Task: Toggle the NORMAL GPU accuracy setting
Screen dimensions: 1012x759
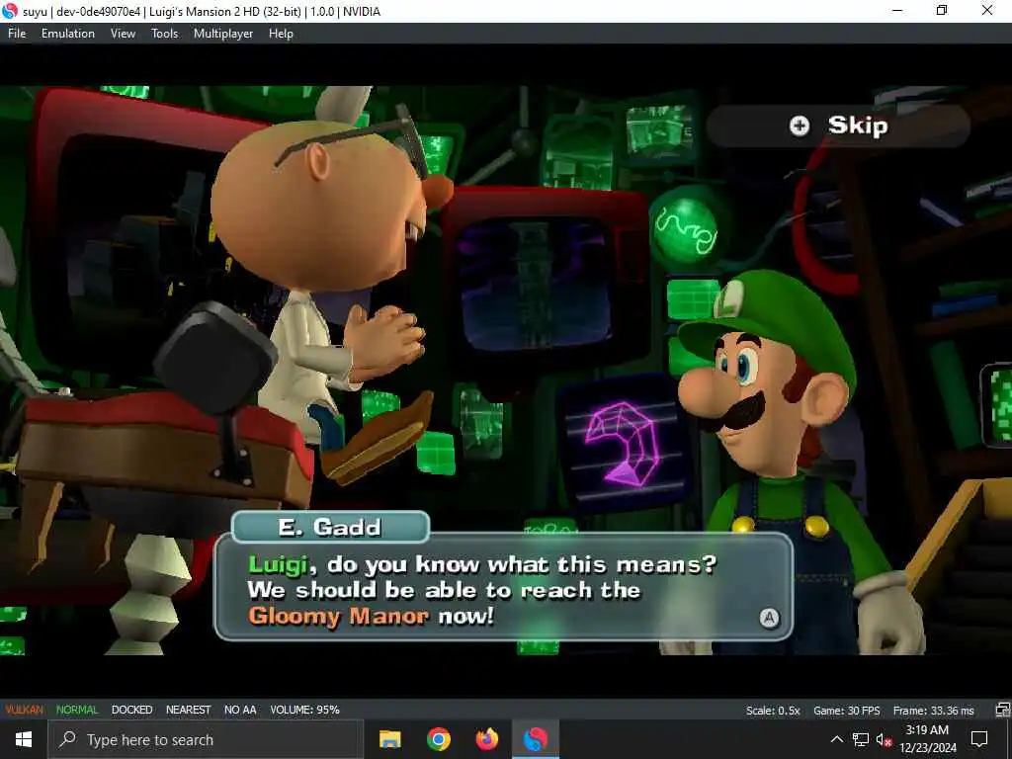Action: (x=77, y=710)
